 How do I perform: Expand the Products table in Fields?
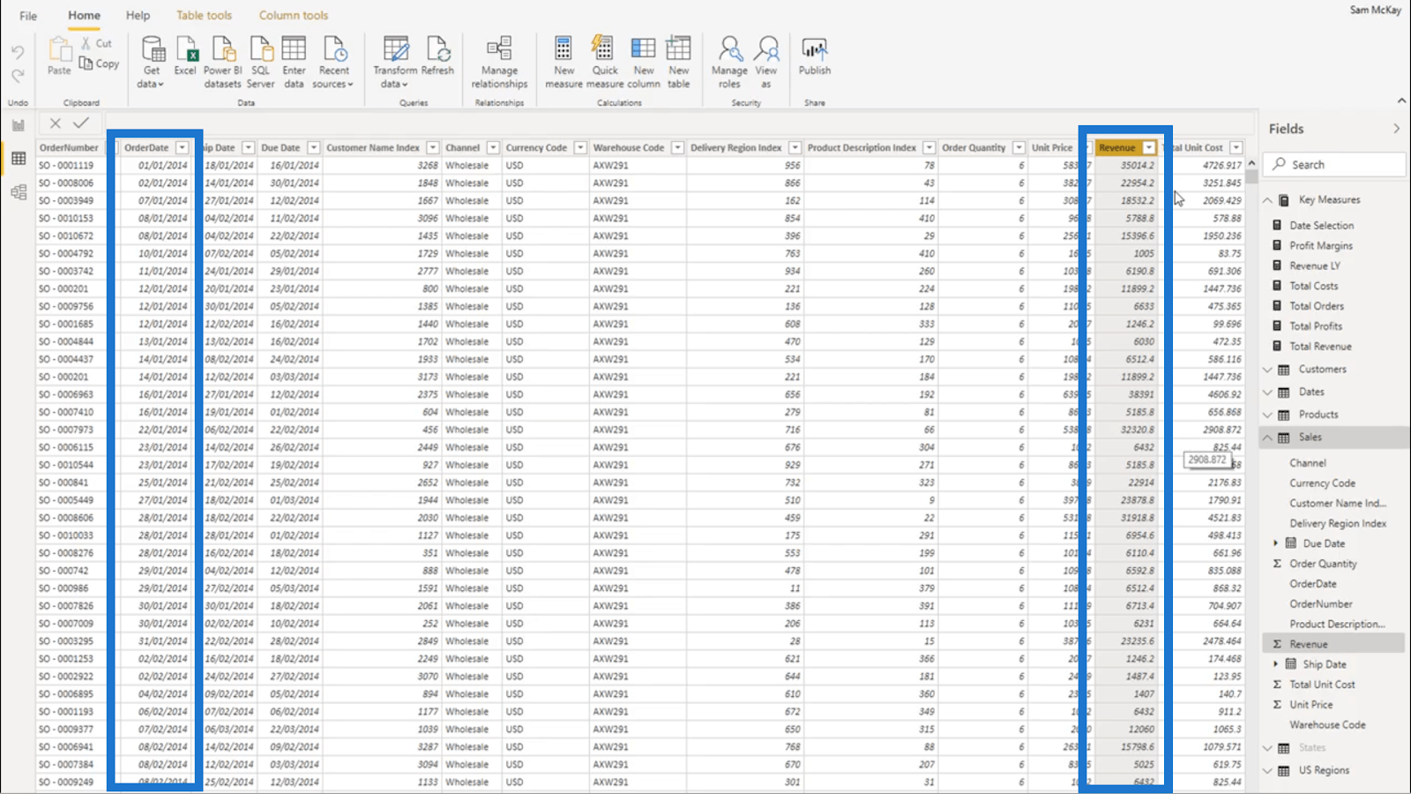pyautogui.click(x=1268, y=415)
